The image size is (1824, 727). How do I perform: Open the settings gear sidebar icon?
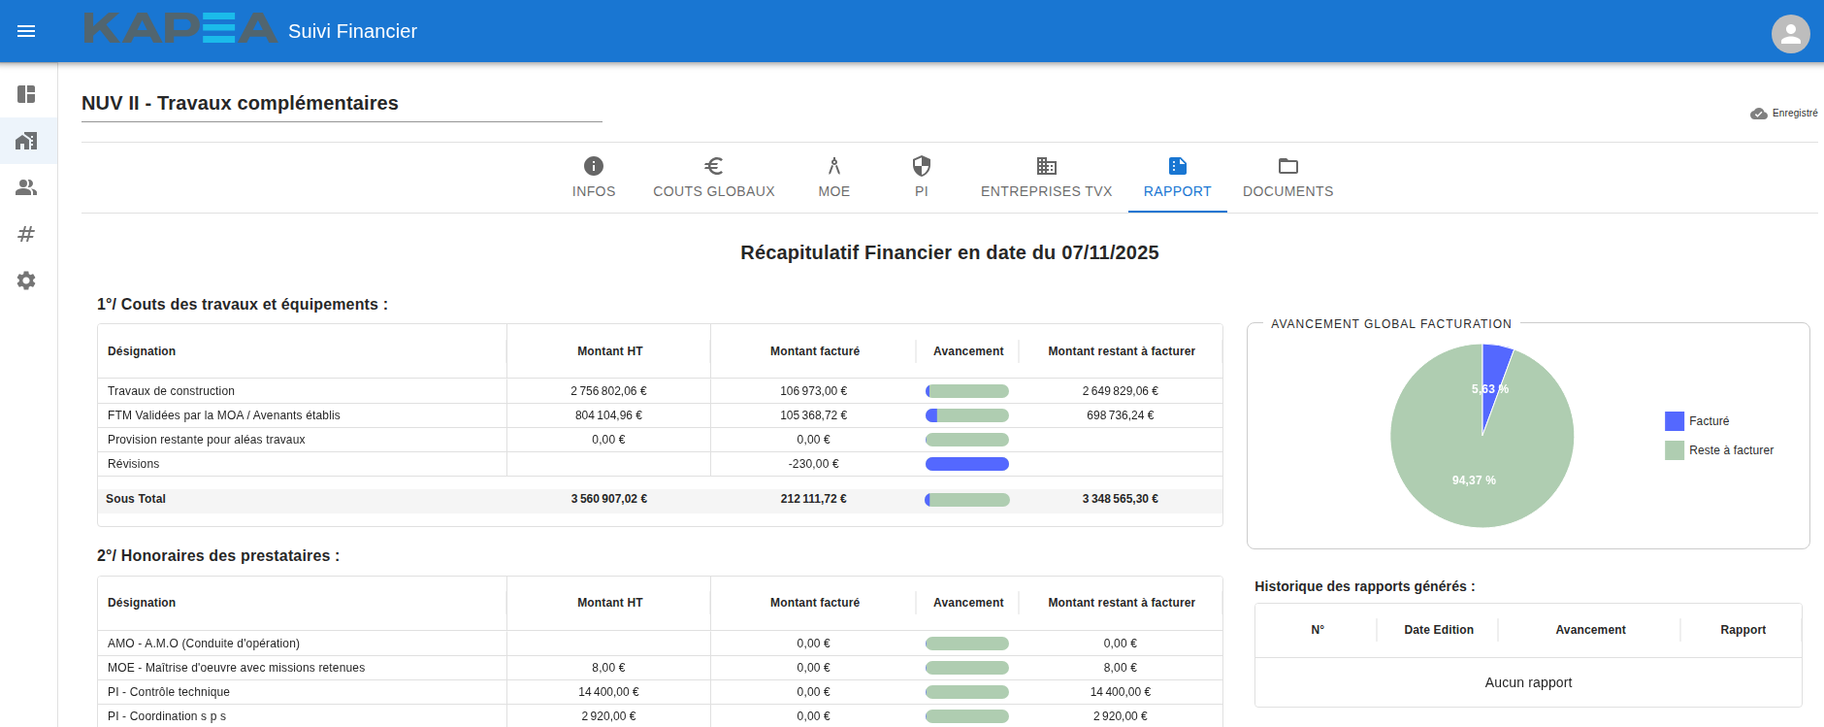tap(26, 281)
